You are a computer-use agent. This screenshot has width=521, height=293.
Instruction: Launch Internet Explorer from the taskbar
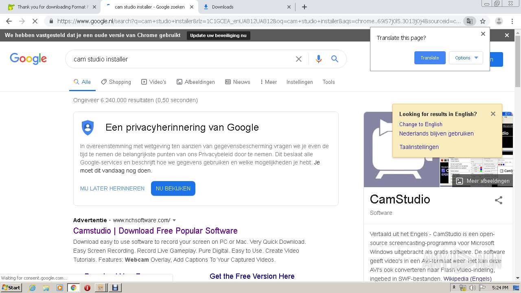[x=32, y=288]
